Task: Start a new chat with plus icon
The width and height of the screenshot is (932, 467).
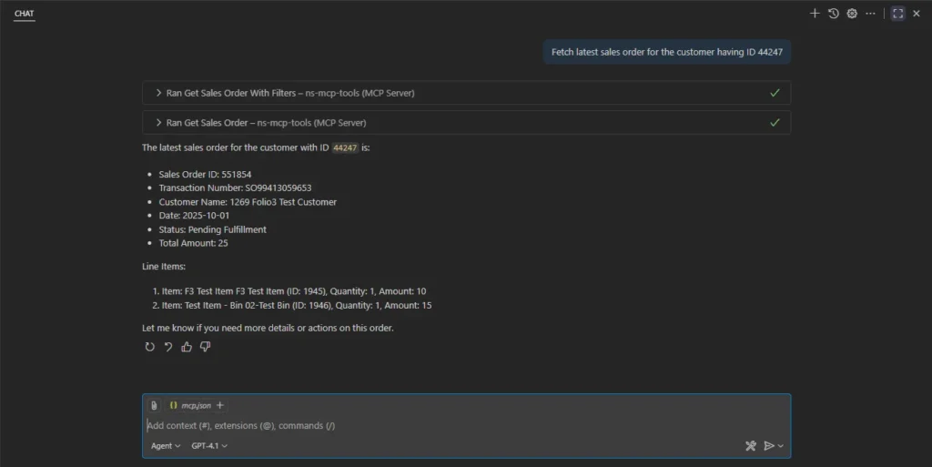Action: click(815, 13)
